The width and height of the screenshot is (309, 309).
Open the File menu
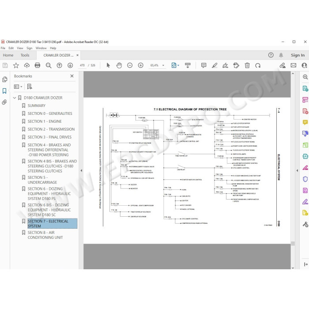[x=3, y=48]
